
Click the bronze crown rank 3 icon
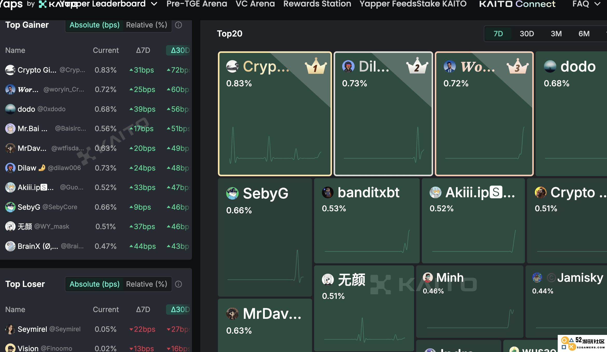click(518, 66)
